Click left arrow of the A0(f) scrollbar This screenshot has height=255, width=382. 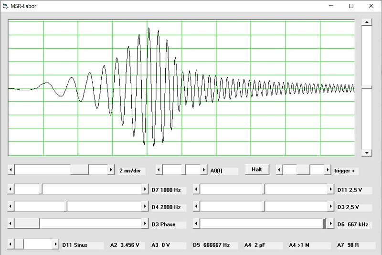point(159,170)
